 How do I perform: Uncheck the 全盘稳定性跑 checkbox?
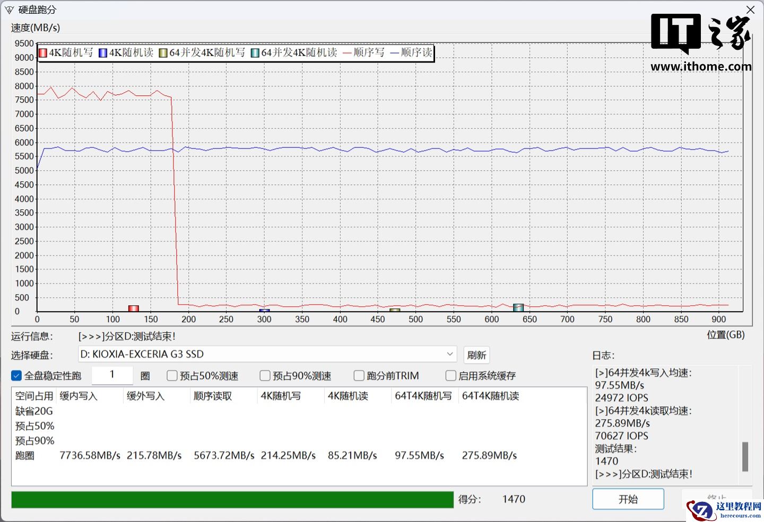point(16,376)
